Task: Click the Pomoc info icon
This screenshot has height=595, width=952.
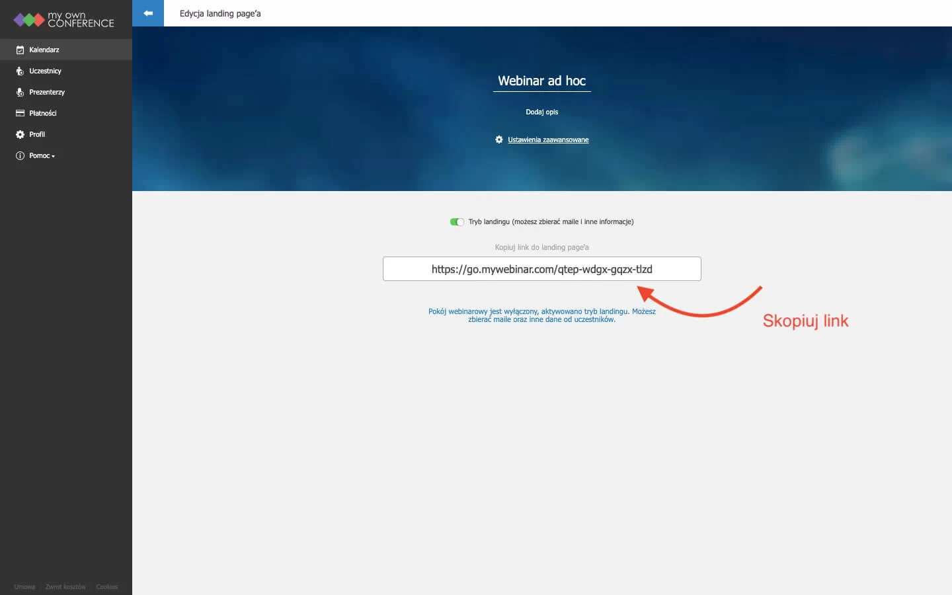Action: [x=20, y=155]
